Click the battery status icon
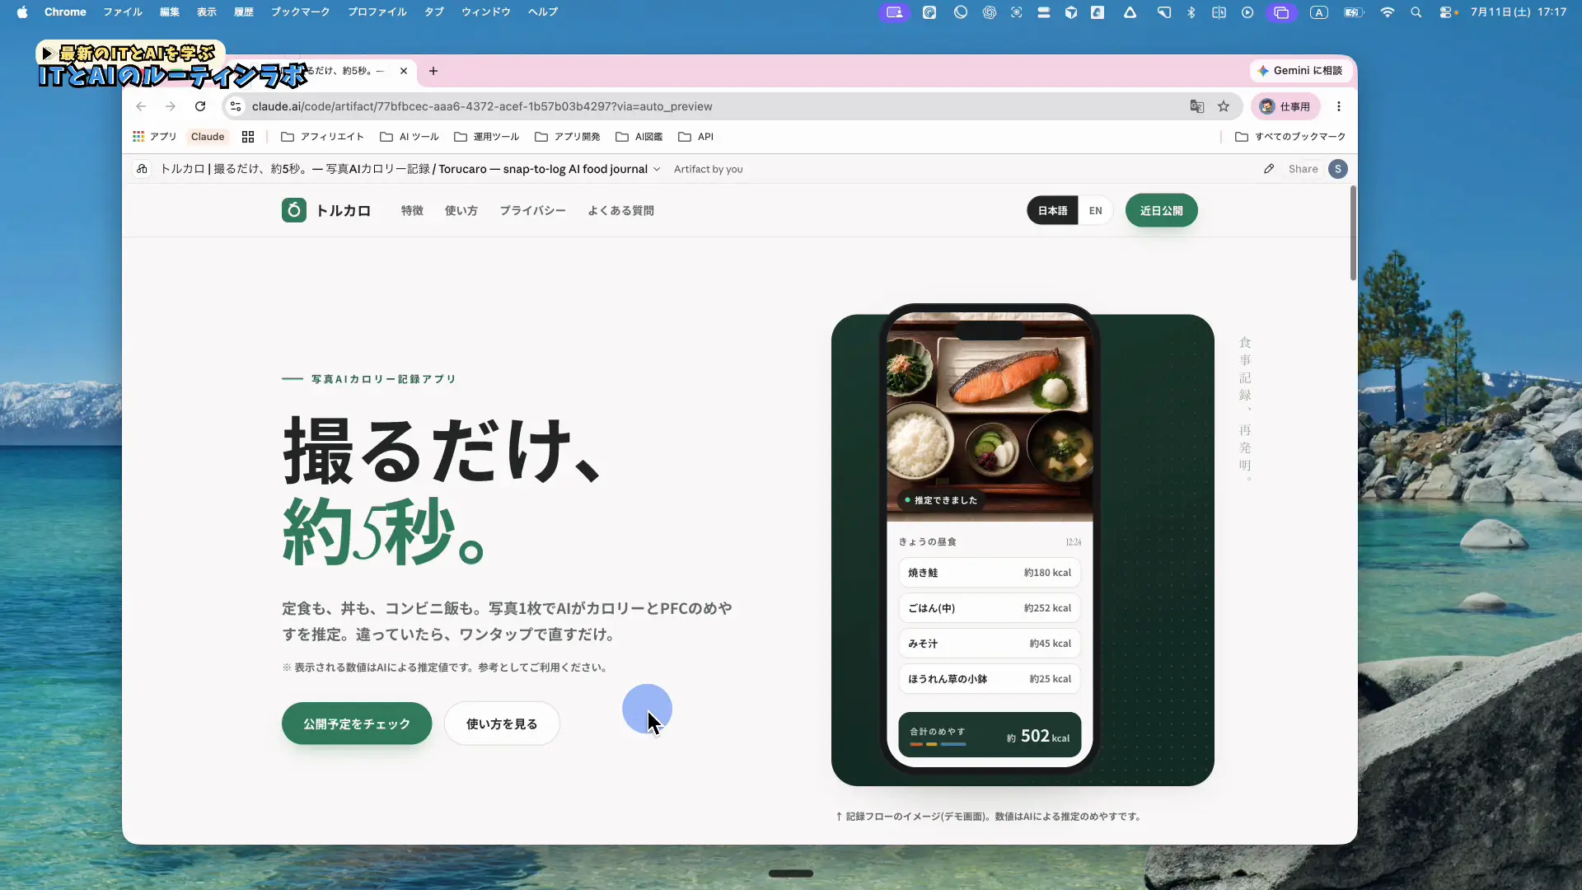 point(1354,12)
